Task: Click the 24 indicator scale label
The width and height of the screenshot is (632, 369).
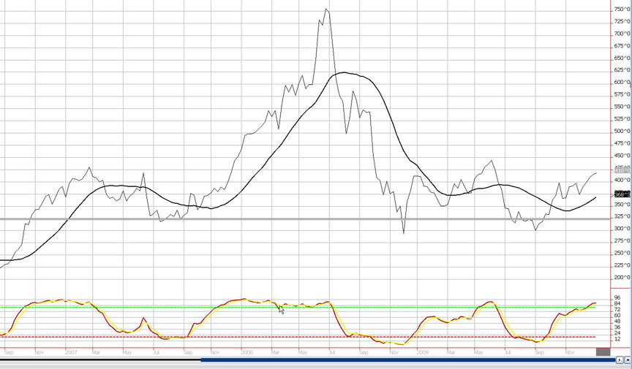Action: pyautogui.click(x=617, y=333)
